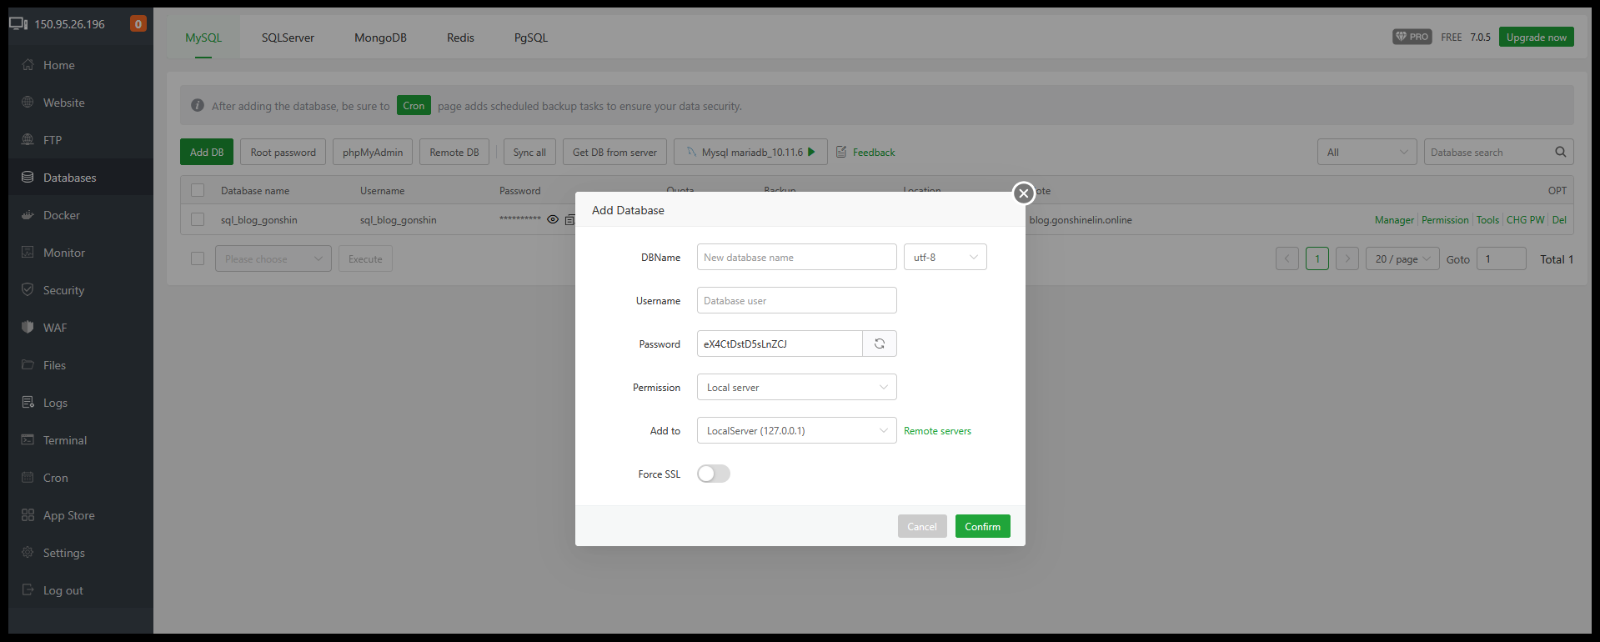The width and height of the screenshot is (1600, 642).
Task: Open the Please choose batch dropdown
Action: [273, 258]
